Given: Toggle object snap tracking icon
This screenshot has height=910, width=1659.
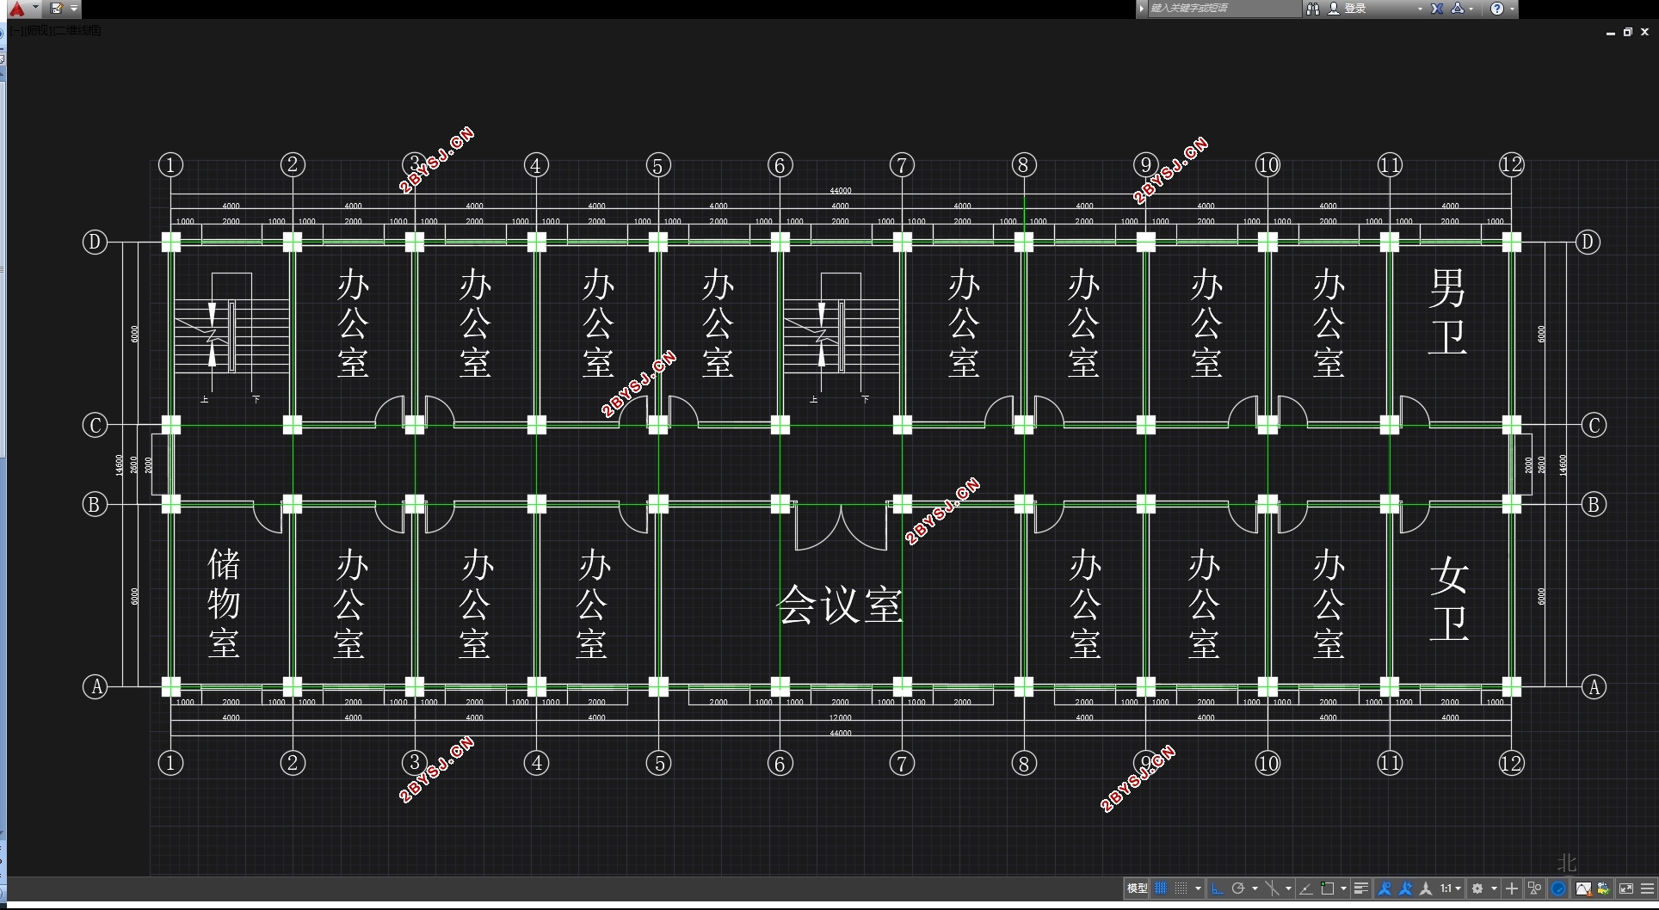Looking at the screenshot, I should tap(1306, 888).
